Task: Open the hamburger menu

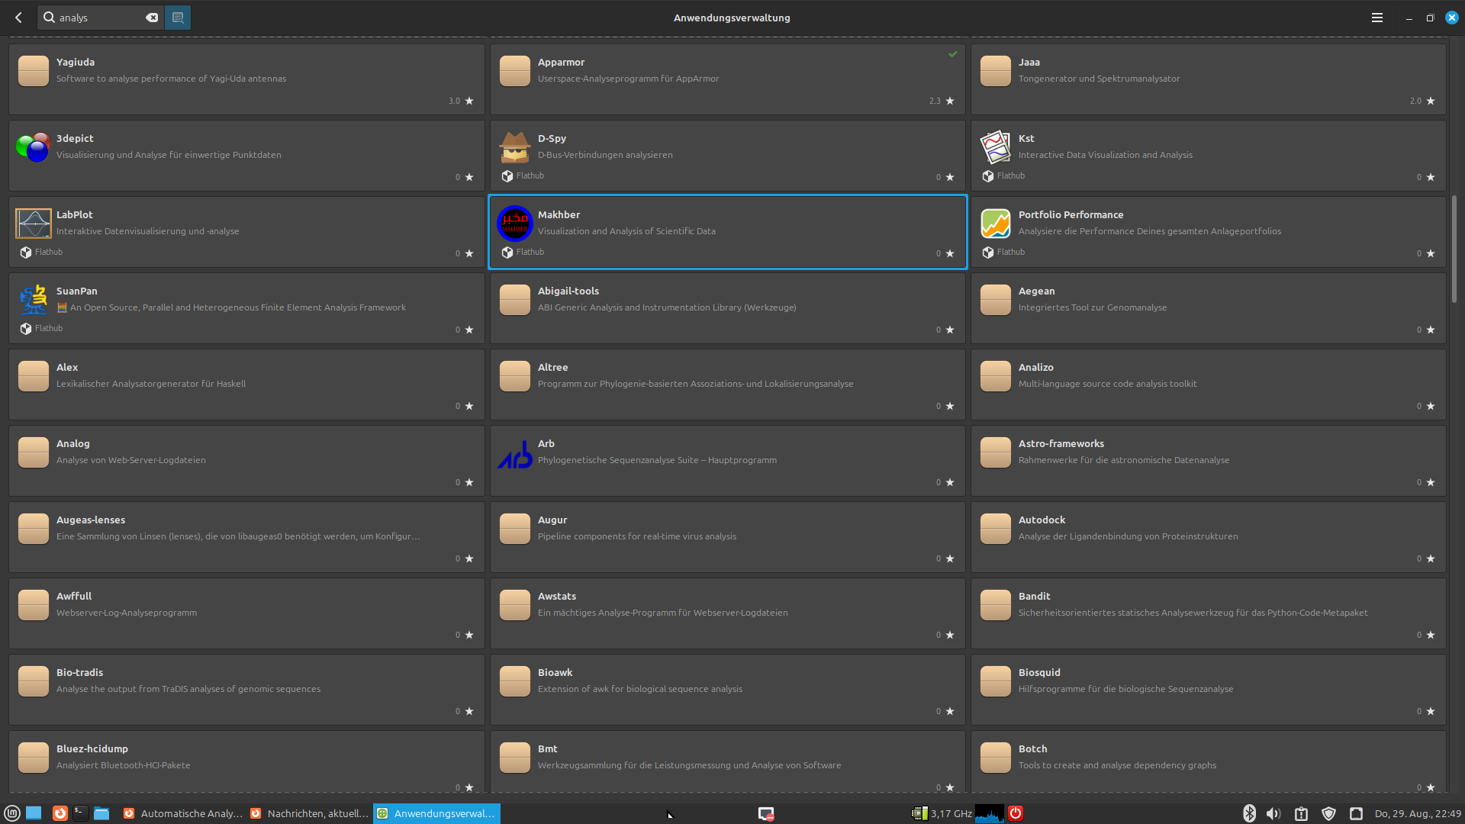Action: click(1376, 18)
